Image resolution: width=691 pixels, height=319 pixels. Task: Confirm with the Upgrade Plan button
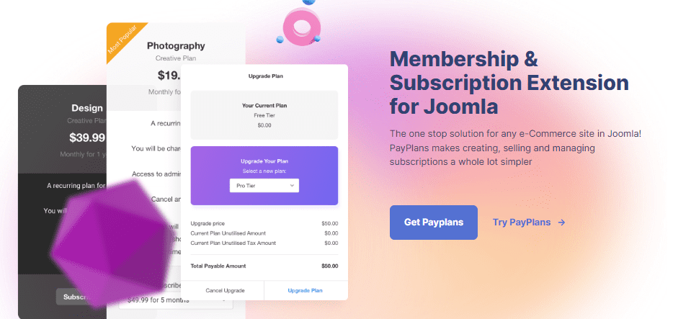pyautogui.click(x=305, y=290)
